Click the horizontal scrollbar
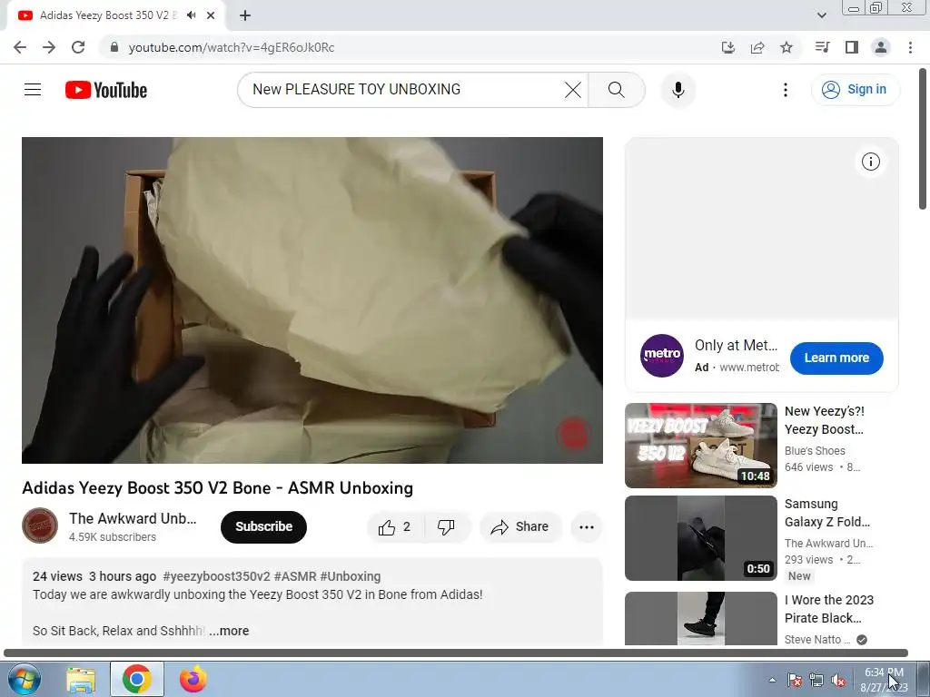This screenshot has height=697, width=930. pyautogui.click(x=456, y=653)
